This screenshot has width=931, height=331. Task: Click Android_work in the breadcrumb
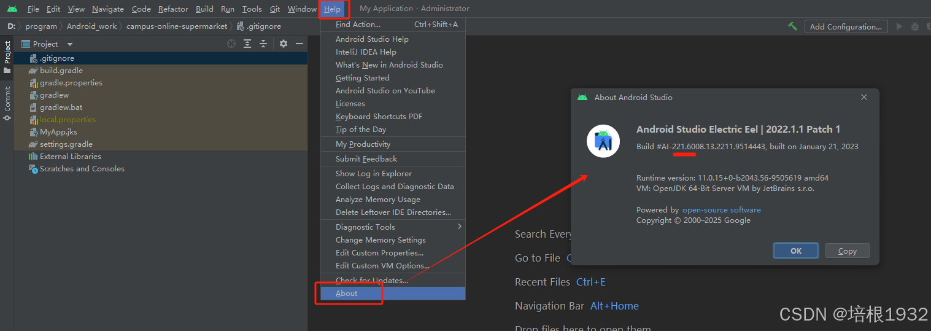[91, 26]
